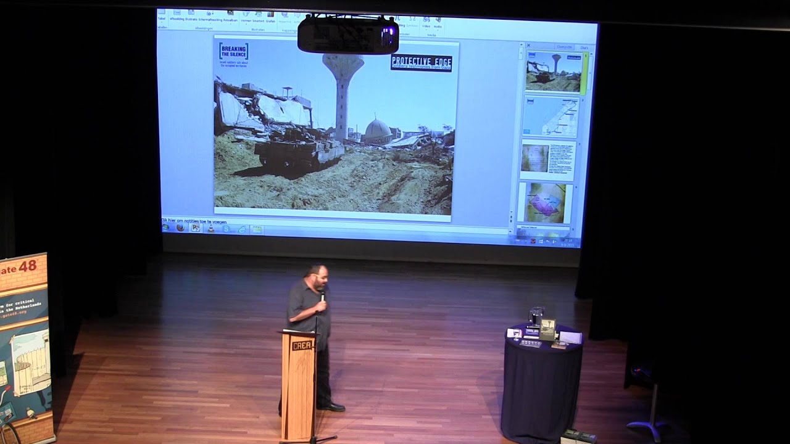Click the SmartArt icon
The image size is (790, 444).
[258, 17]
